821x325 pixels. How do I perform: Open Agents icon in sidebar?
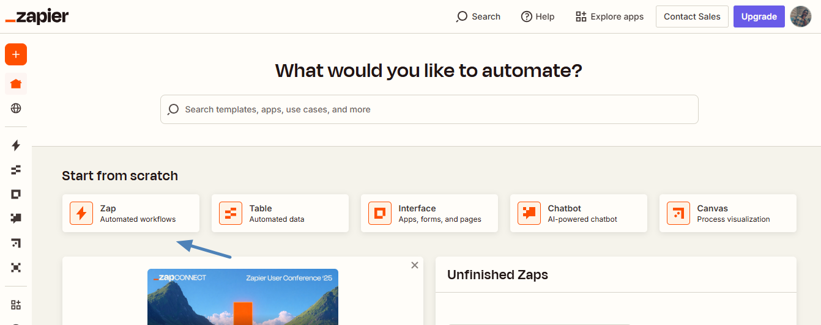point(16,268)
